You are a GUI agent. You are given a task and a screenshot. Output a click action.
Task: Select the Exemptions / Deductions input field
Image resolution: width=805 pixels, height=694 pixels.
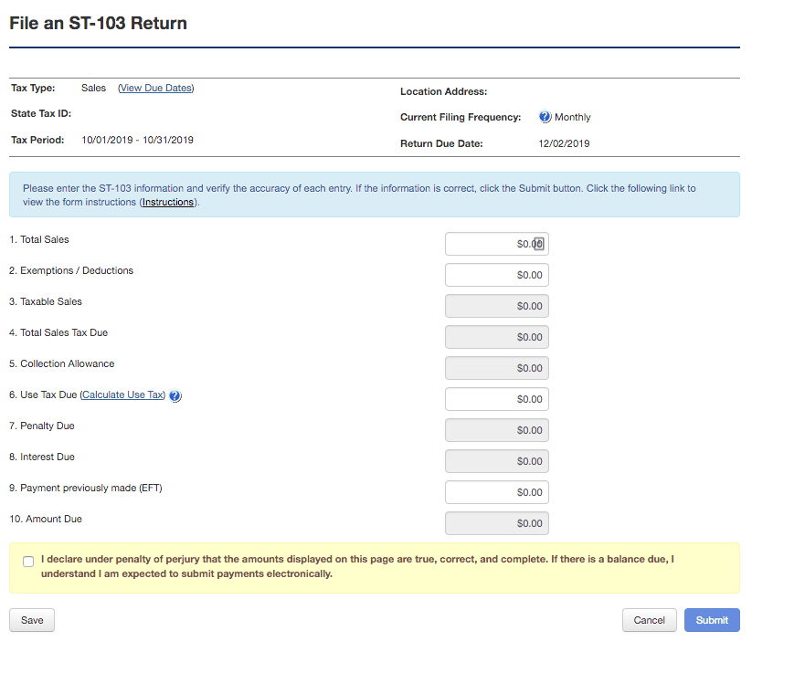tap(497, 275)
